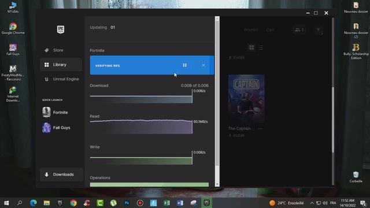Open notification center icon

coord(364,203)
